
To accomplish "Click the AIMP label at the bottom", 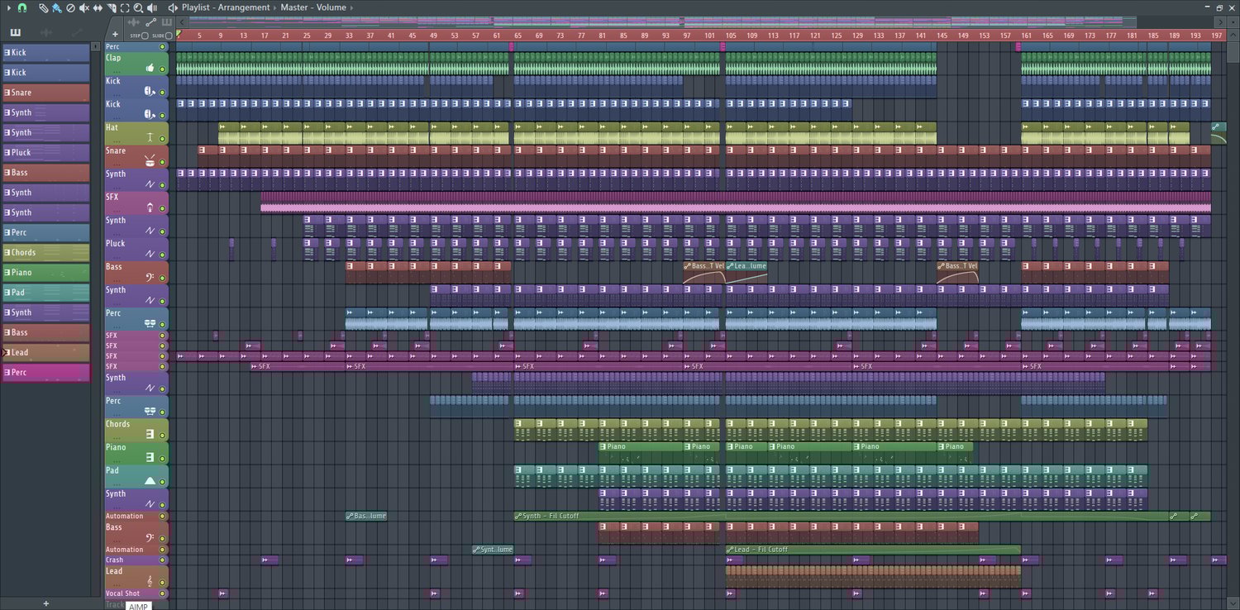I will [x=138, y=606].
